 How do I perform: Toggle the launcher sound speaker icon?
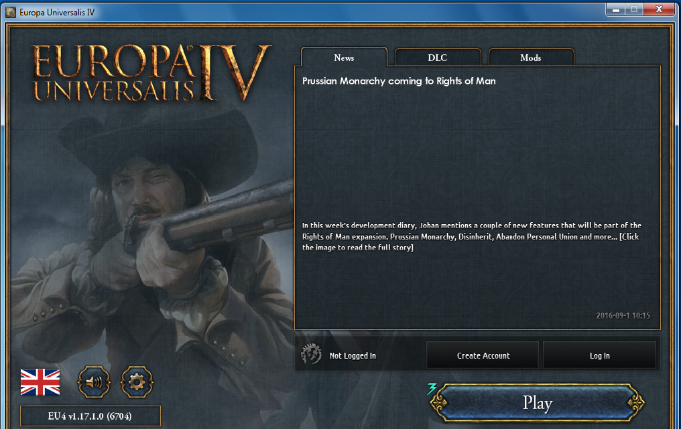coord(94,381)
